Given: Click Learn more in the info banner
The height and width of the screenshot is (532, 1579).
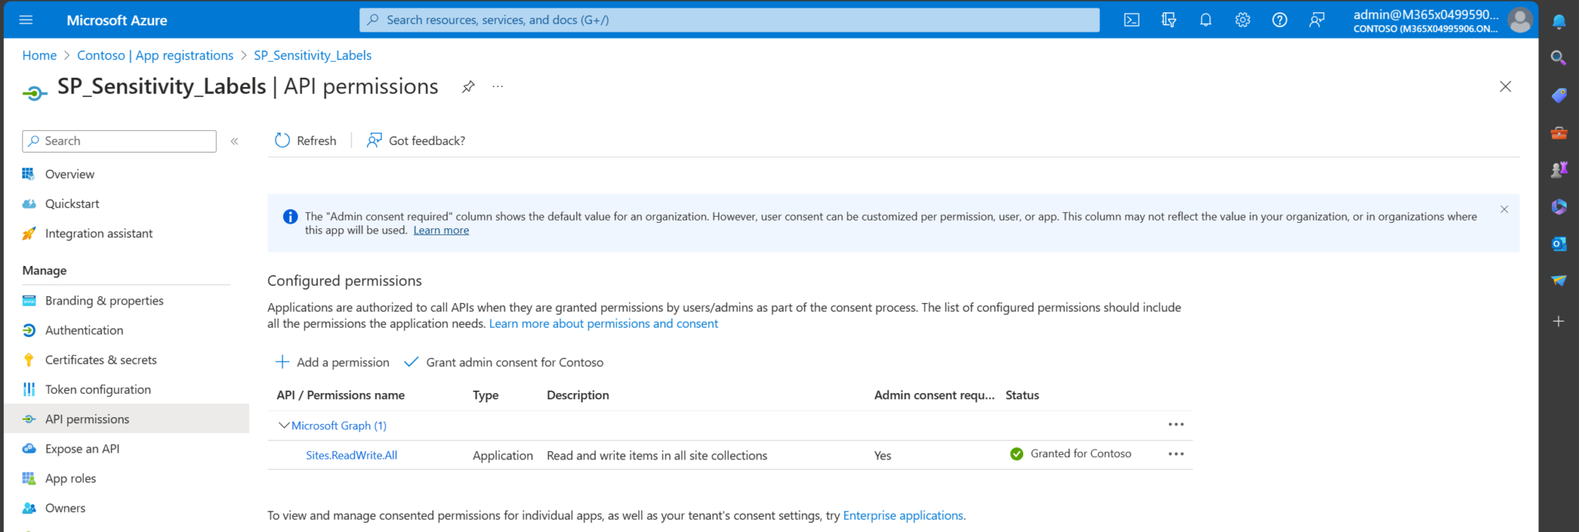Looking at the screenshot, I should pos(441,231).
